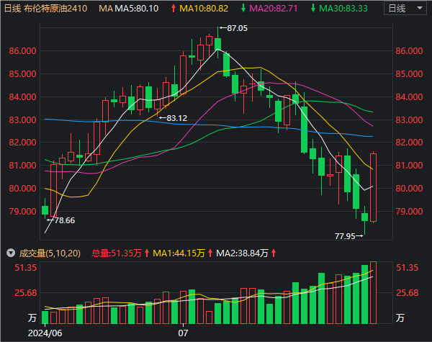Click the right axis 83.000 price label
Image resolution: width=432 pixels, height=342 pixels.
[x=409, y=120]
